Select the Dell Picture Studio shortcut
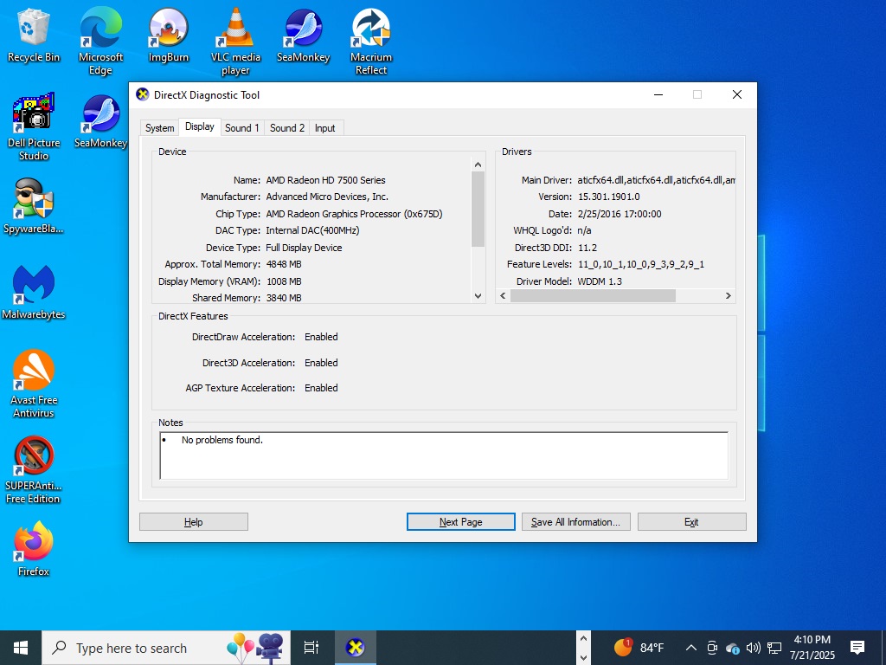This screenshot has height=665, width=886. 34,126
